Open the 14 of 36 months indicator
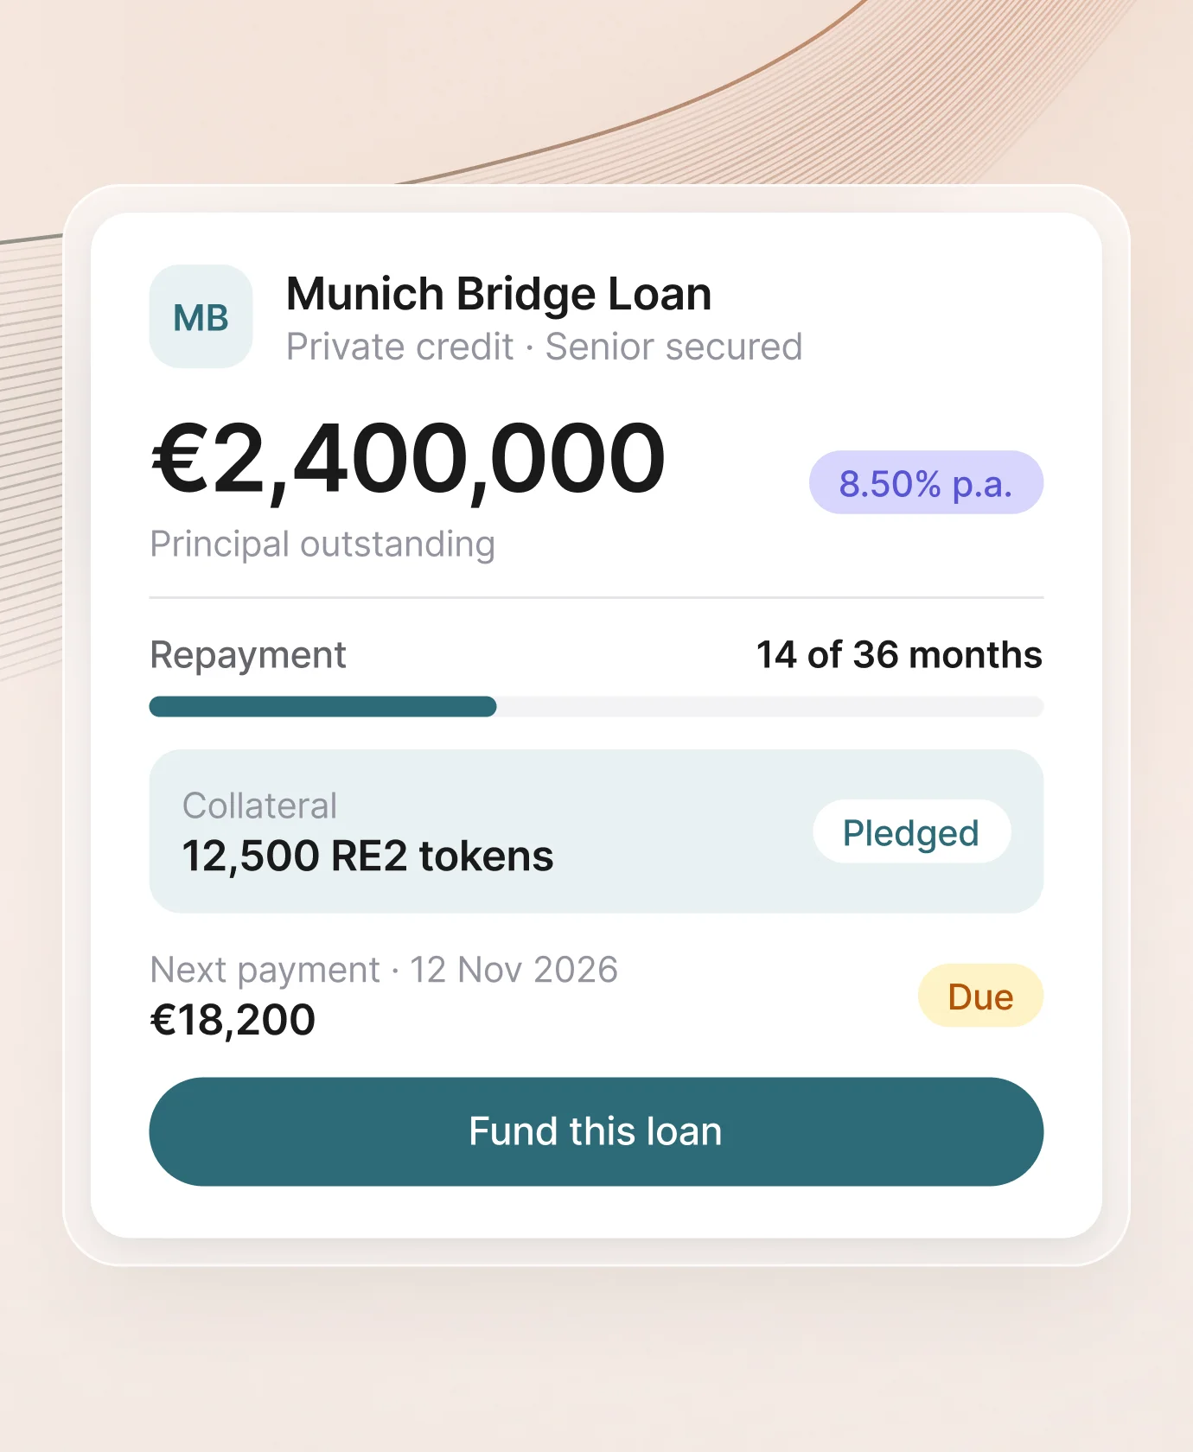The height and width of the screenshot is (1452, 1193). [899, 654]
